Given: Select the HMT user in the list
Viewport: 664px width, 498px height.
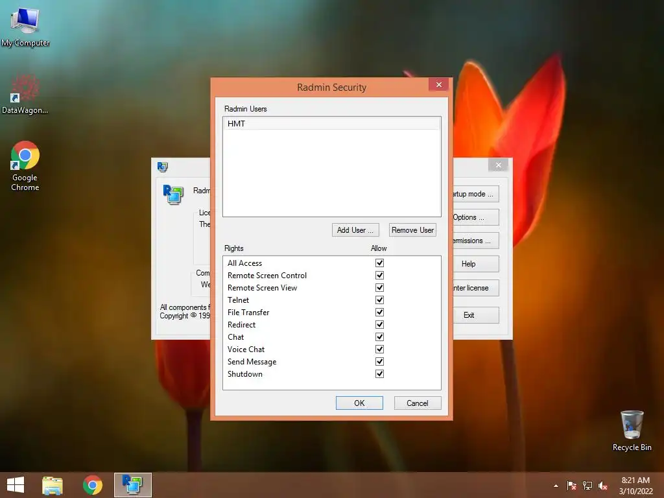Looking at the screenshot, I should (331, 124).
